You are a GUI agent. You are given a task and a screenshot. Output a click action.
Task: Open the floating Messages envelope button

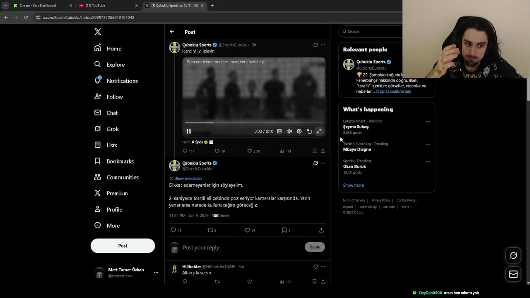tap(513, 274)
